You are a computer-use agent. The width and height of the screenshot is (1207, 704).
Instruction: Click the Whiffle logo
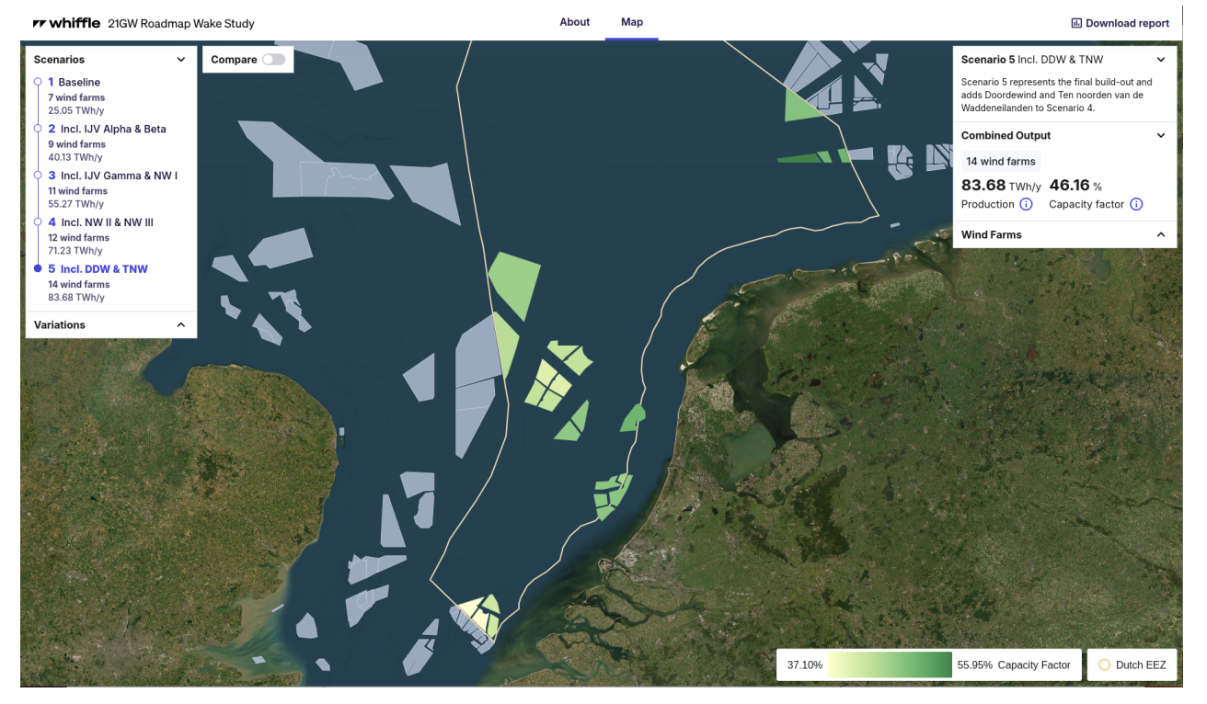[x=66, y=23]
